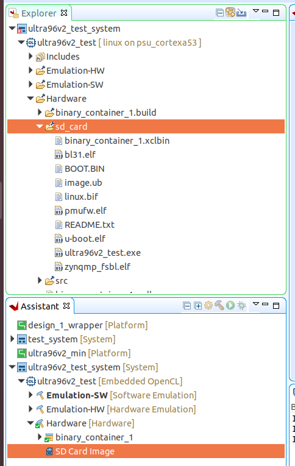Viewport: 295px width, 466px height.
Task: Switch to the Assistant tab
Action: tap(40, 306)
